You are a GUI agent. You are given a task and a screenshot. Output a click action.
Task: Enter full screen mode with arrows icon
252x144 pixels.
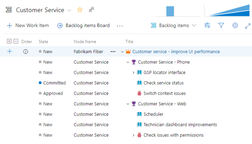pyautogui.click(x=248, y=26)
